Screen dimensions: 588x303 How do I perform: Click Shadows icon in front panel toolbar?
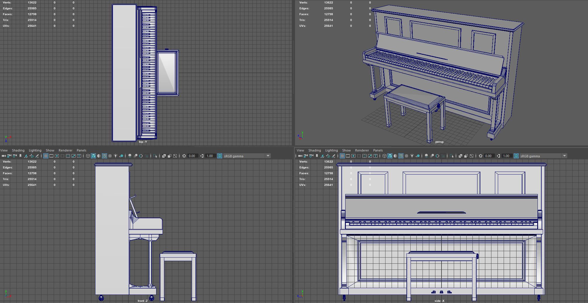coord(121,156)
